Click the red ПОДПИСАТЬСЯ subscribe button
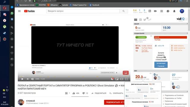The image size is (190, 107). pos(114,102)
